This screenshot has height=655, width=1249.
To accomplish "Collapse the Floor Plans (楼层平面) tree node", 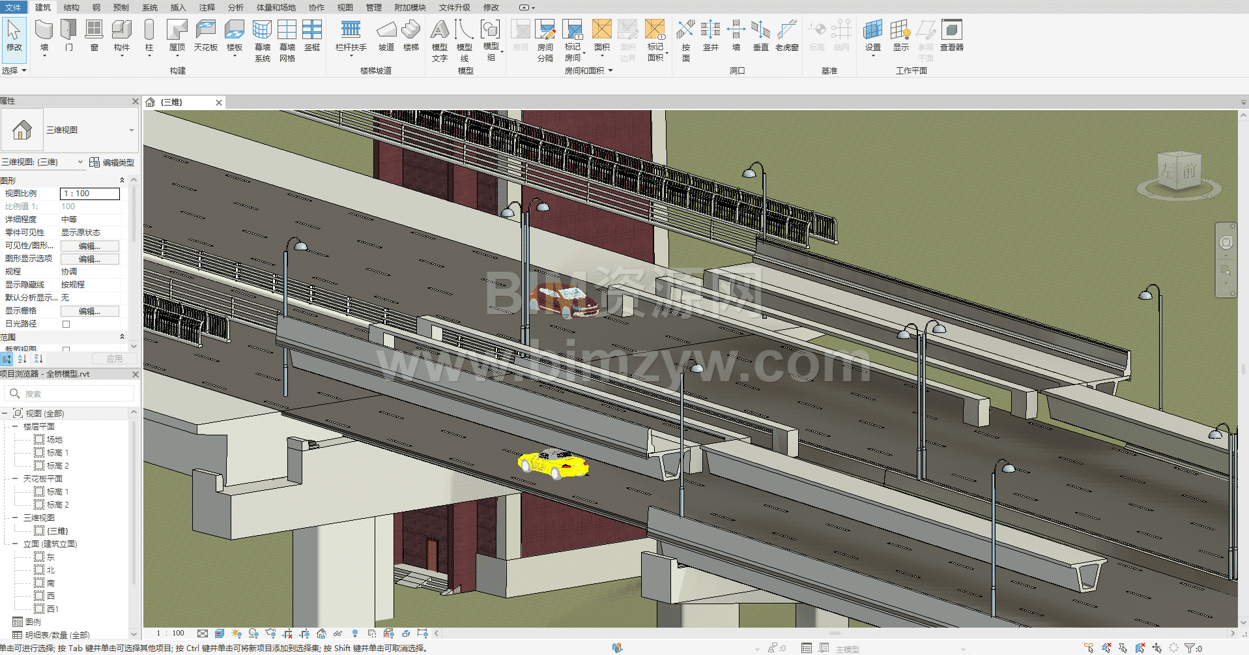I will (x=15, y=426).
